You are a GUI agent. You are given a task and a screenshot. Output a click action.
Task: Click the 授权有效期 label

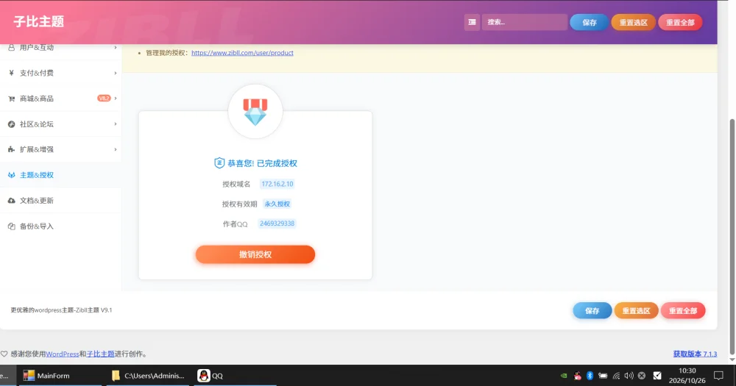coord(239,204)
